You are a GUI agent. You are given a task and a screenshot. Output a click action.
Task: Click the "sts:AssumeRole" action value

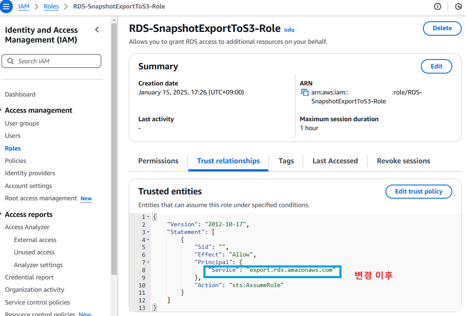point(256,285)
